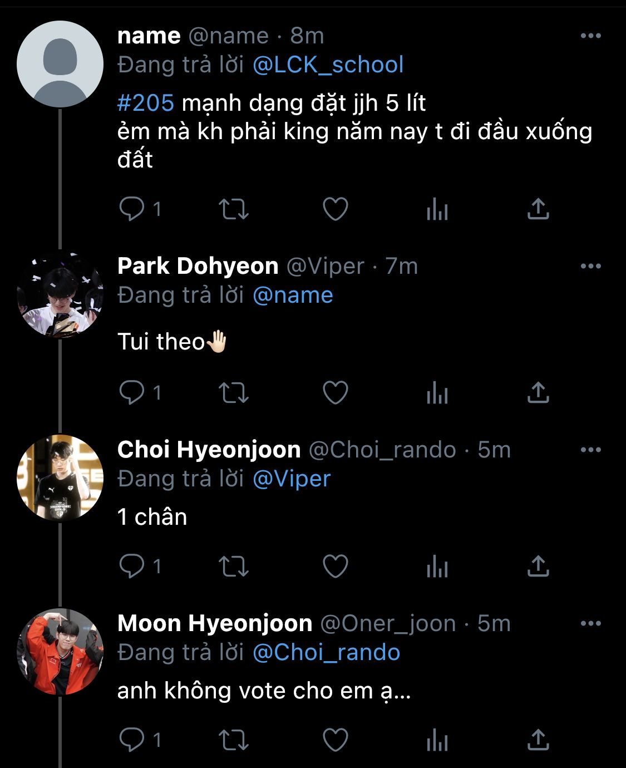Like Moon Hyeonjoon's "anh không vote" tweet
The width and height of the screenshot is (626, 768).
click(336, 740)
